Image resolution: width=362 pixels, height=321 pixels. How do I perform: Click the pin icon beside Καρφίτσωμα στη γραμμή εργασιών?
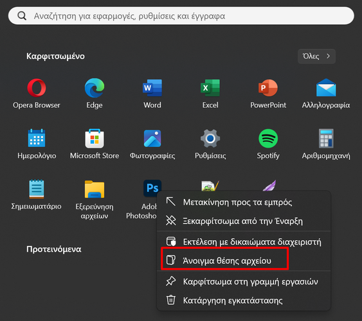click(x=171, y=281)
